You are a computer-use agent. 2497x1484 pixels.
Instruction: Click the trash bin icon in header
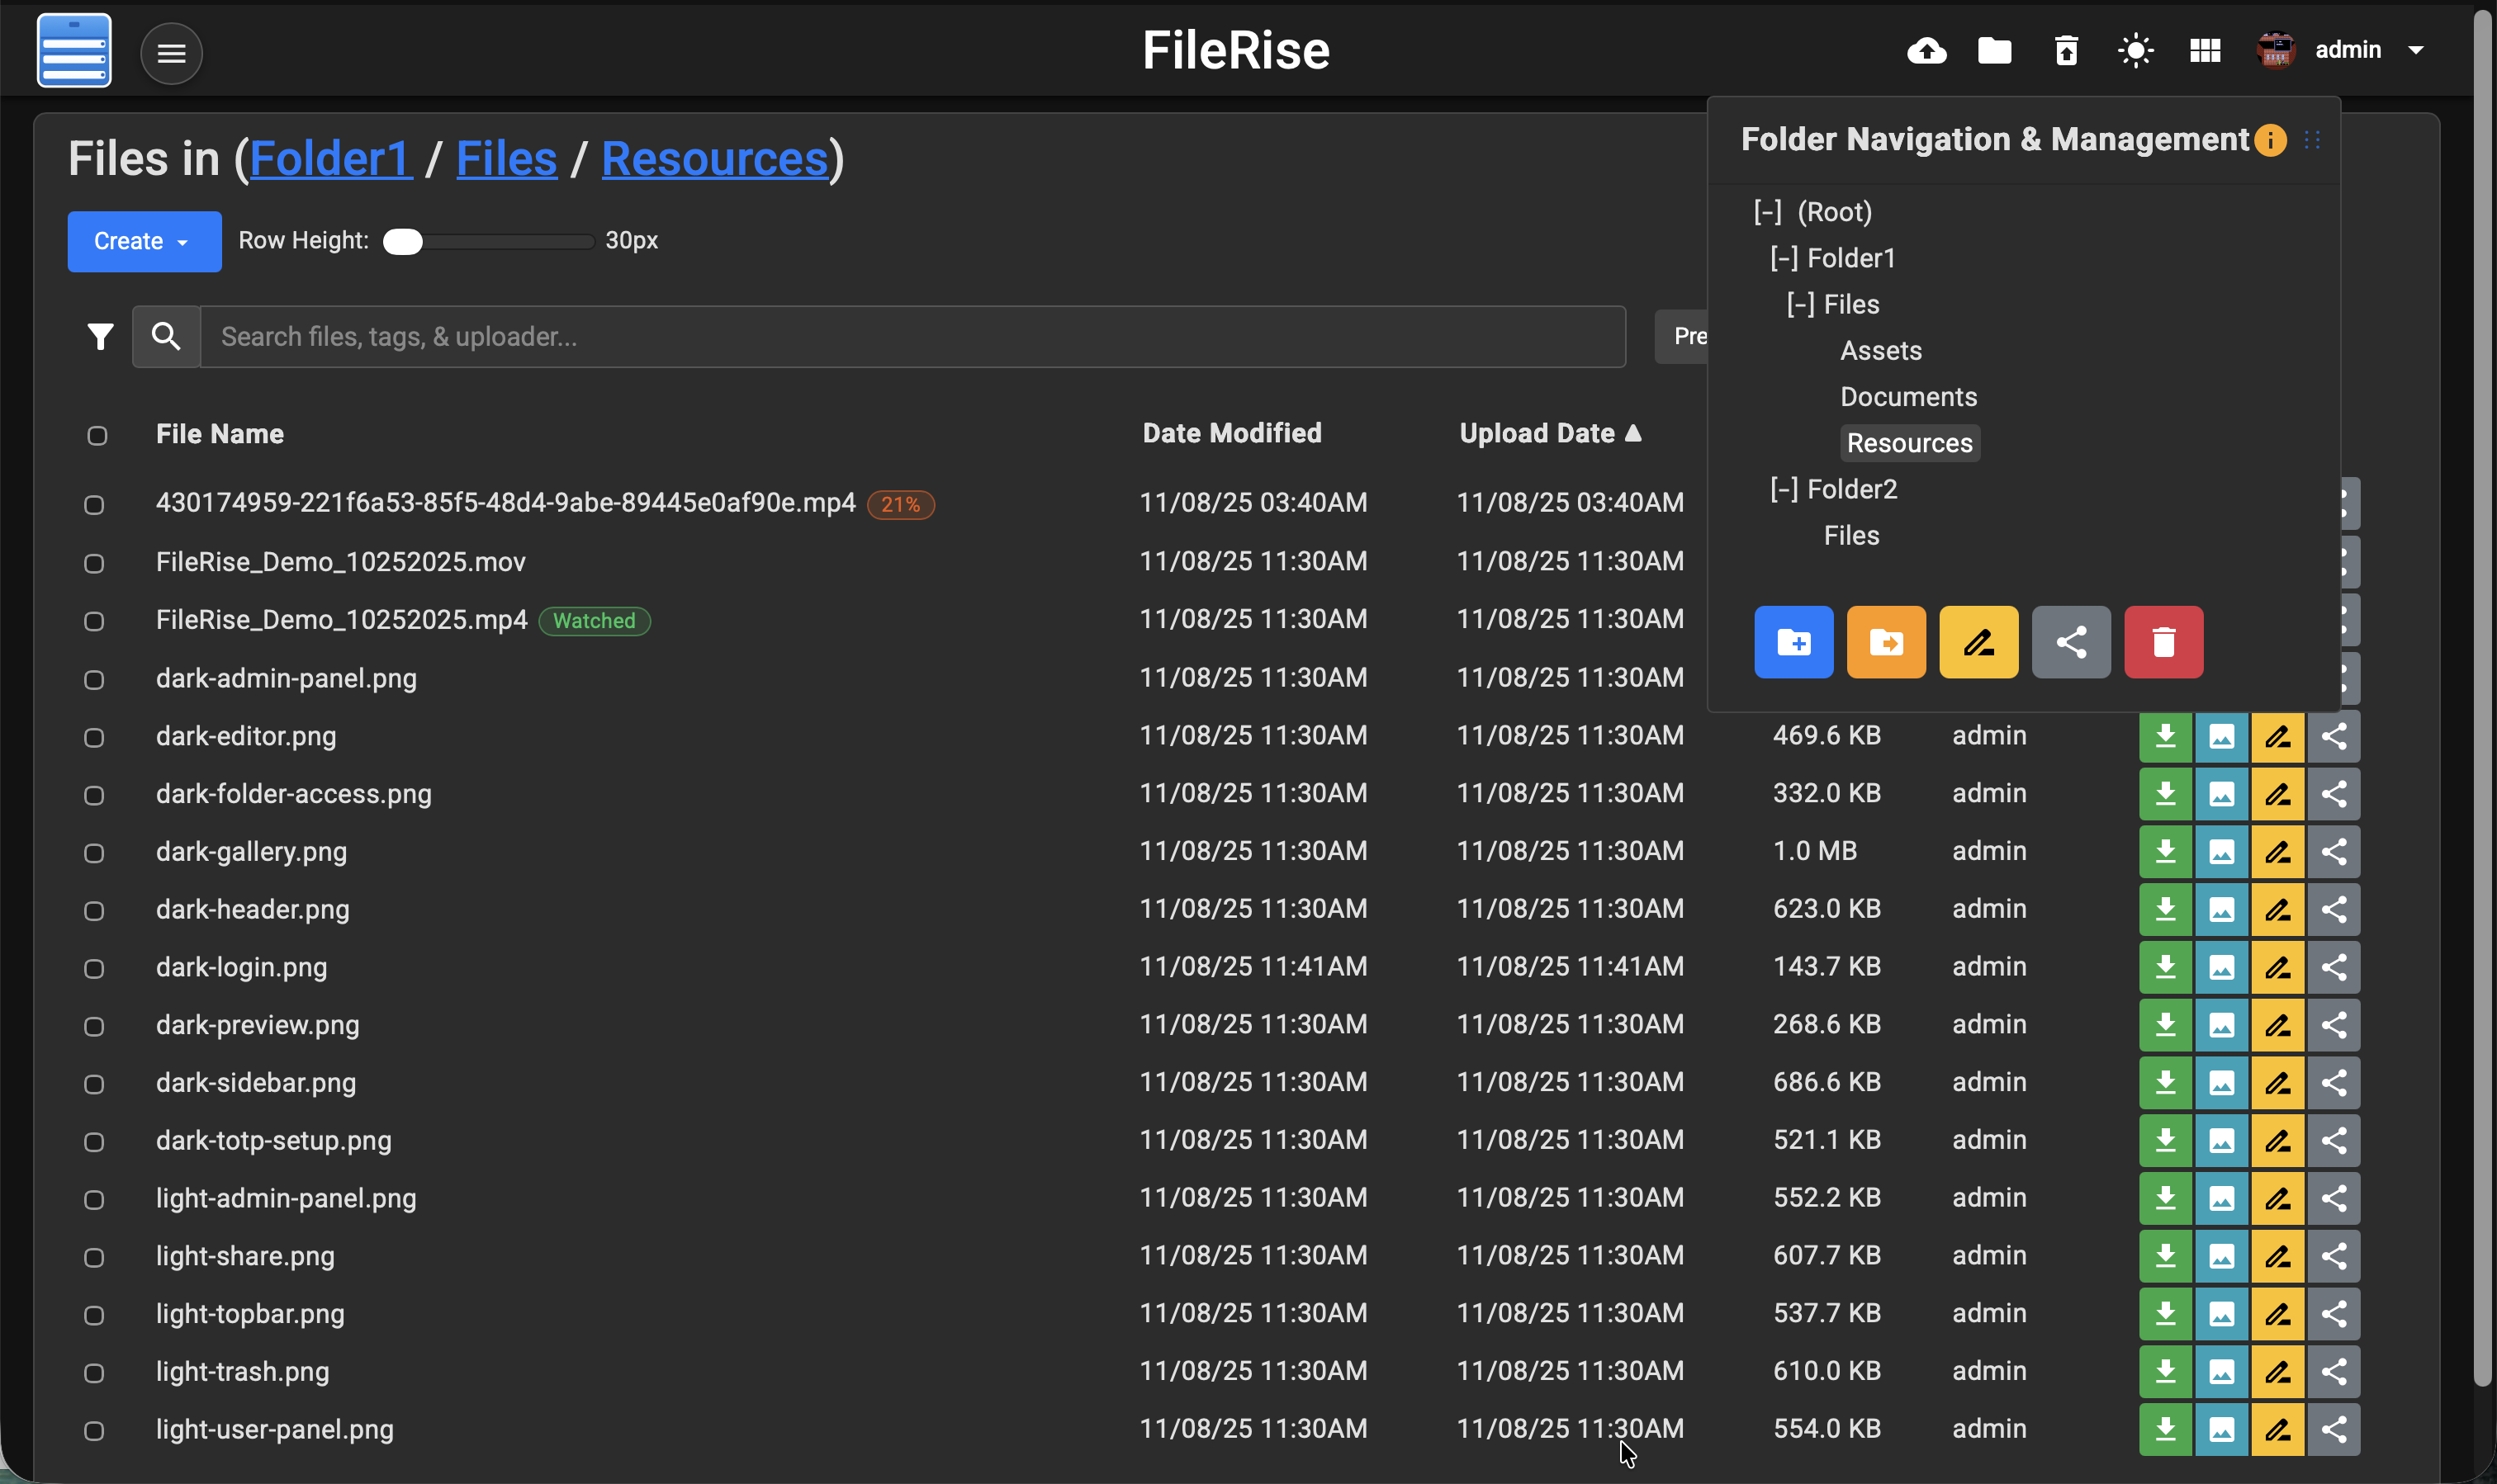click(2066, 50)
